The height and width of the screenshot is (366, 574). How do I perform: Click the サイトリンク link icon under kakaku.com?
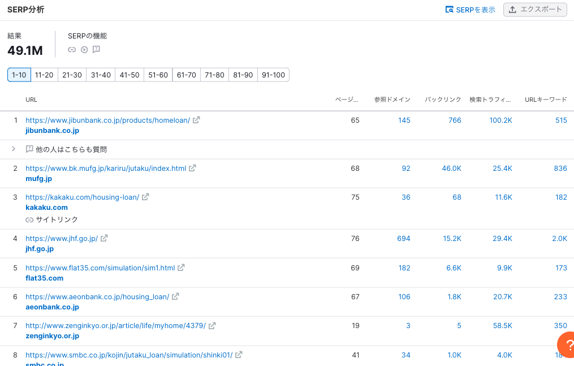(29, 219)
